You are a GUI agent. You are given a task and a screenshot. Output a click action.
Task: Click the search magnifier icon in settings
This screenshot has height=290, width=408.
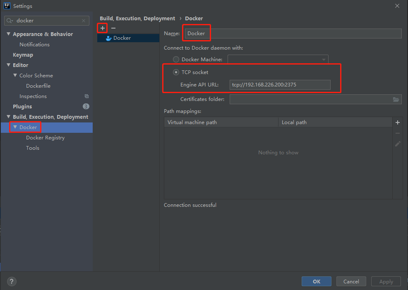click(10, 21)
